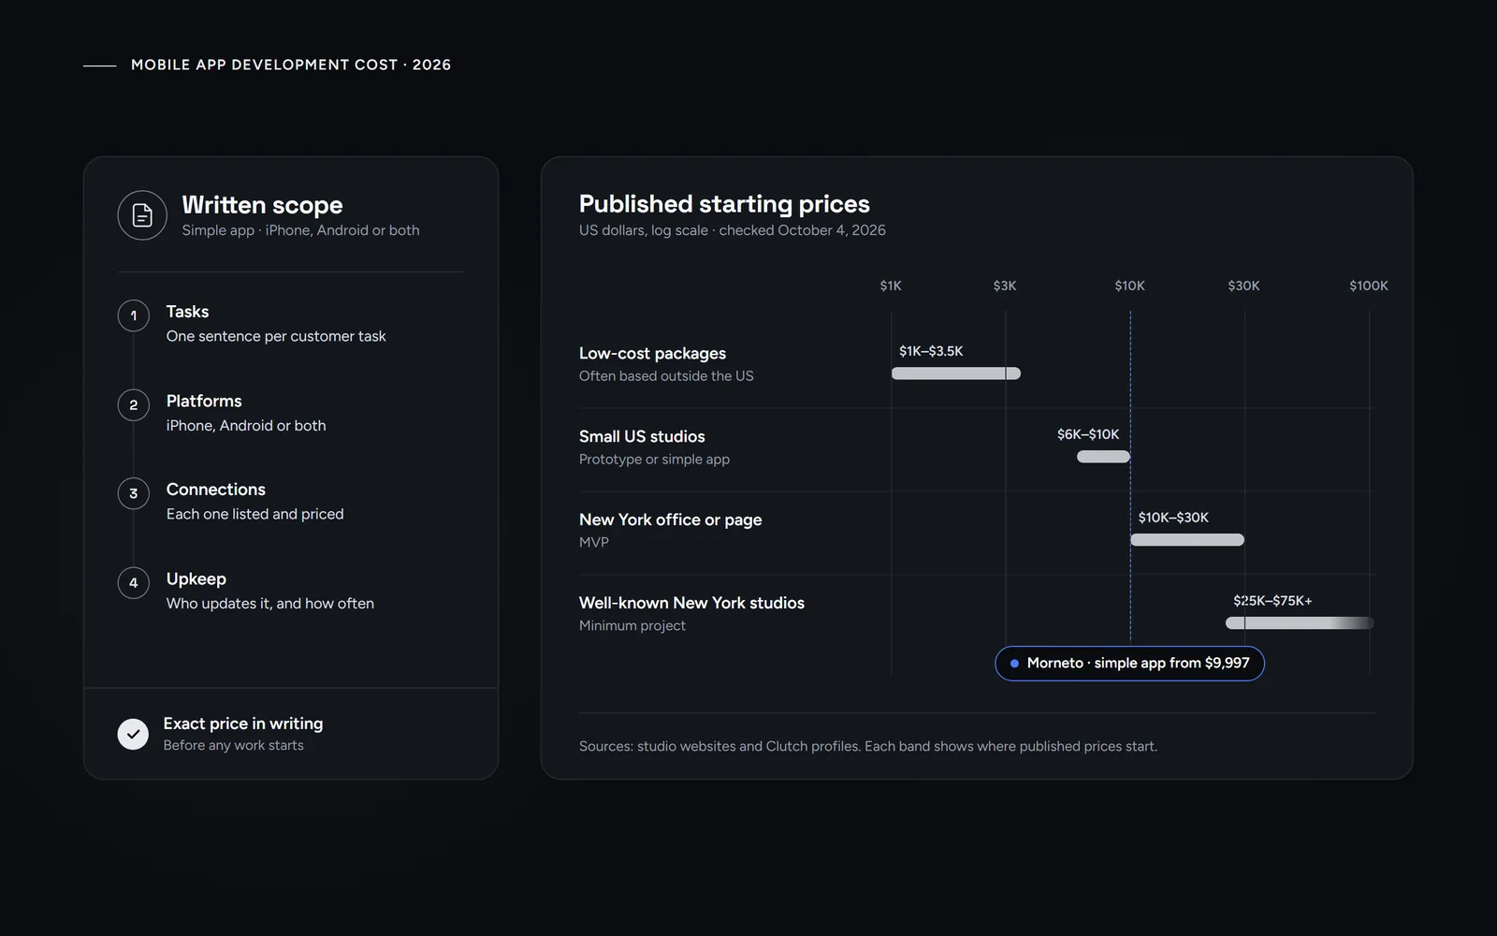Click the "Low-cost packages" row label
This screenshot has height=936, width=1497.
pos(652,354)
